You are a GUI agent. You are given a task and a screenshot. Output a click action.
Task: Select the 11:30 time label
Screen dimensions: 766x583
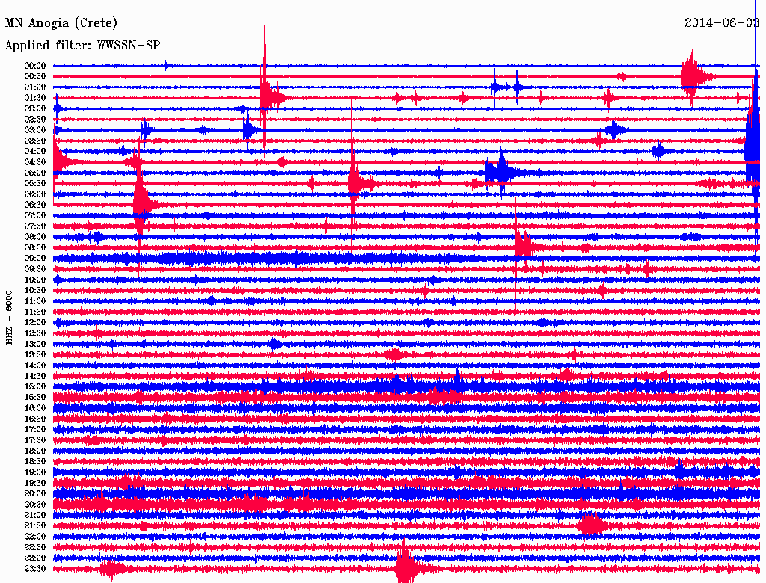(x=35, y=312)
